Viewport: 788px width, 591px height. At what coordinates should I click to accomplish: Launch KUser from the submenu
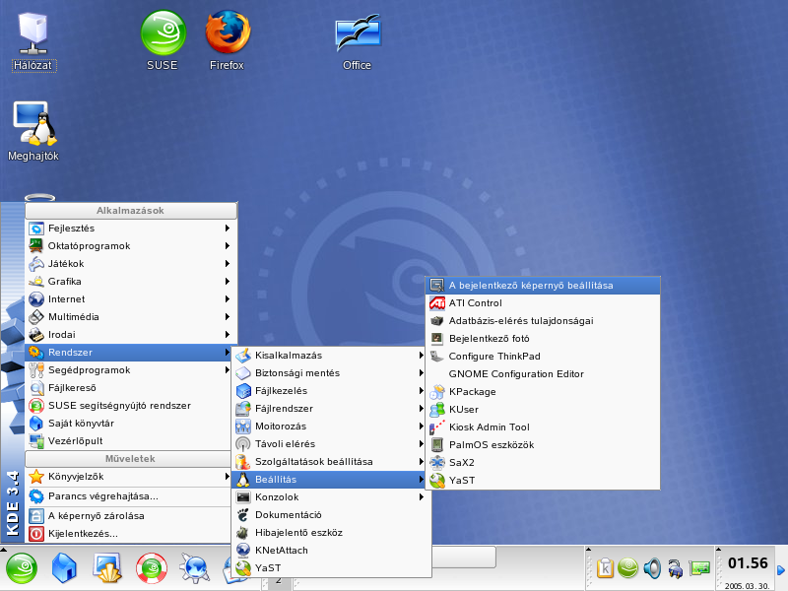pos(543,410)
